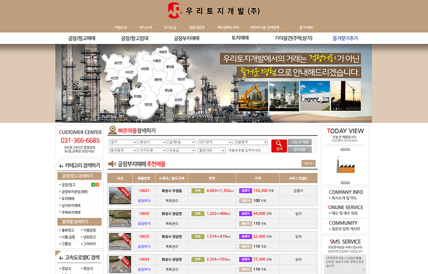Search by 식품공장 type

click(89, 230)
